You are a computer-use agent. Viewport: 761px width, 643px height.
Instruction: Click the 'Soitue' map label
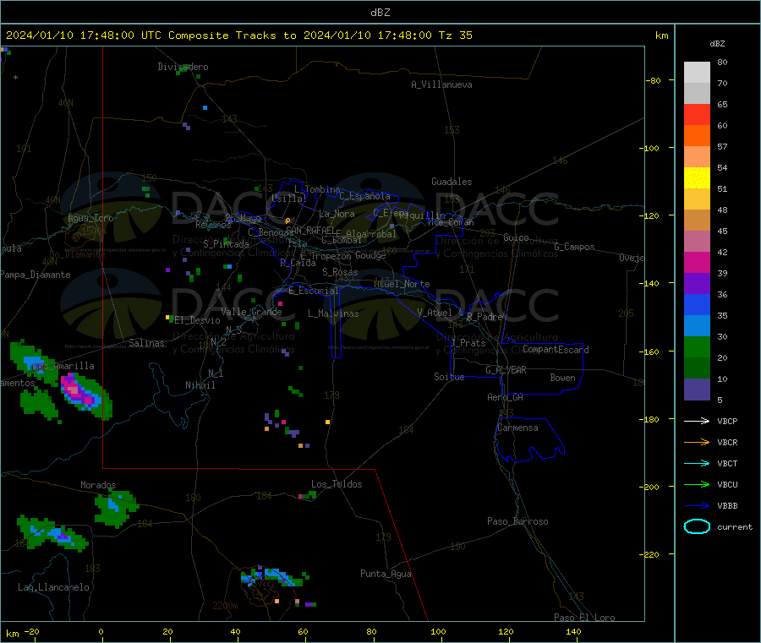(x=449, y=377)
